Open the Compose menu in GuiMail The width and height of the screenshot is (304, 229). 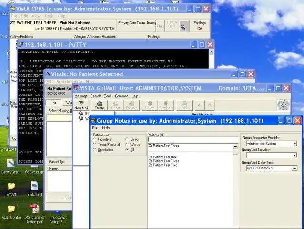122,96
